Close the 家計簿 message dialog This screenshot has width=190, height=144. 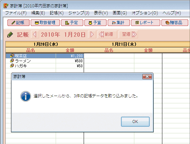tap(147, 77)
